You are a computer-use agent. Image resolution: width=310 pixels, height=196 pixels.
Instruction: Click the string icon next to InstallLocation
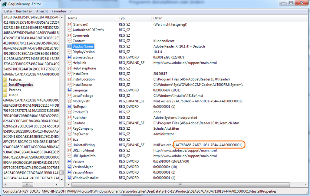point(69,79)
